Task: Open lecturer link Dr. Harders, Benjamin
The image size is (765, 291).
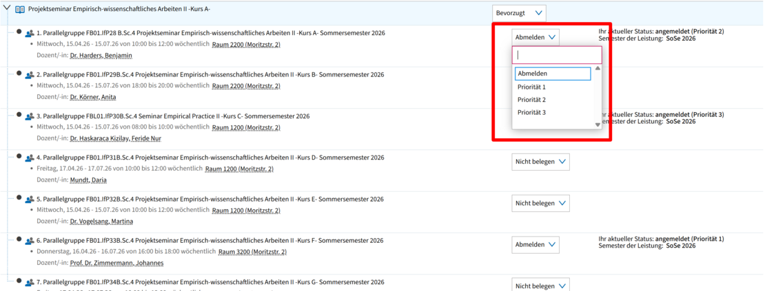Action: [101, 56]
